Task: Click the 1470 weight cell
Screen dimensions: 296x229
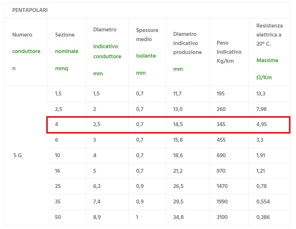Action: click(222, 186)
